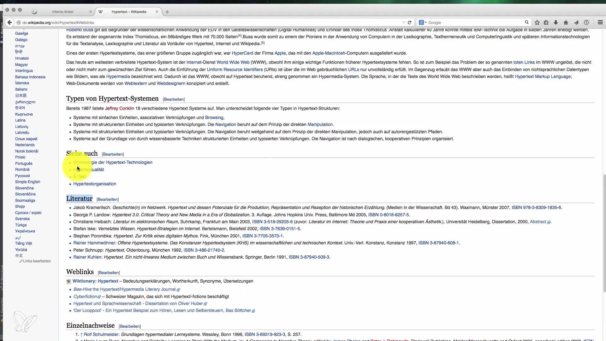The width and height of the screenshot is (606, 341).
Task: Open Chronologie der Hypertext-Technologien link
Action: [113, 162]
